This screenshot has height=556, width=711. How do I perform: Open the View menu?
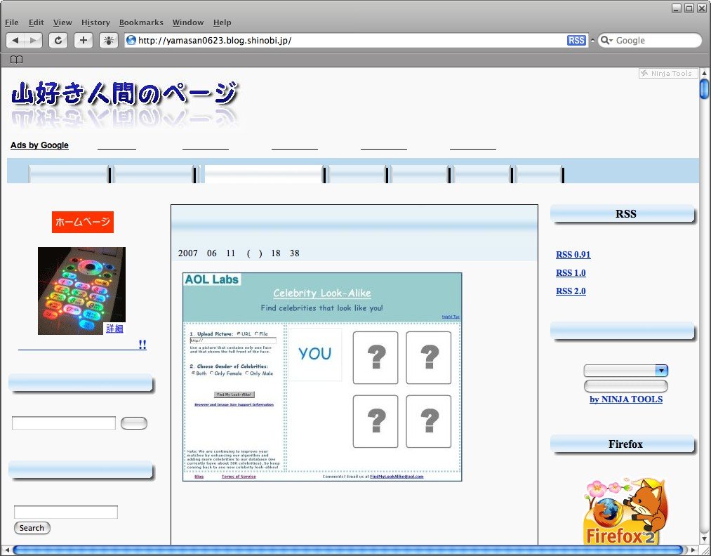click(x=62, y=22)
